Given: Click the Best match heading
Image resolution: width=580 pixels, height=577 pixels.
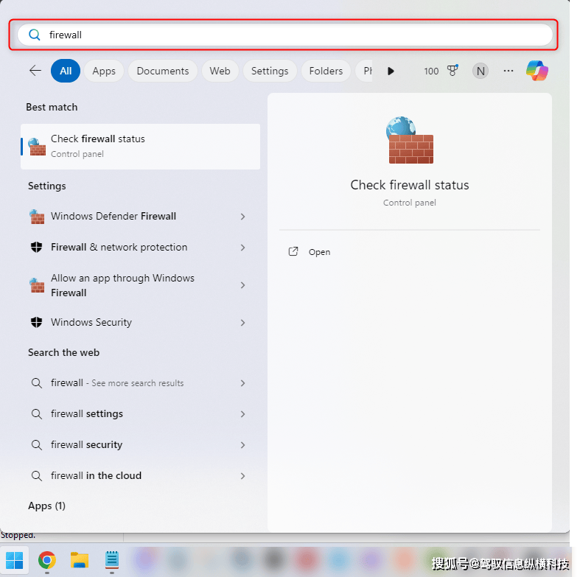Looking at the screenshot, I should tap(52, 108).
